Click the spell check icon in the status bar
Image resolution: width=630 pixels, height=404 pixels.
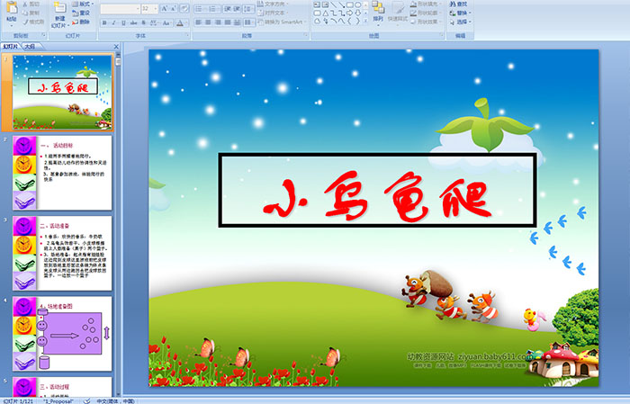[x=86, y=401]
